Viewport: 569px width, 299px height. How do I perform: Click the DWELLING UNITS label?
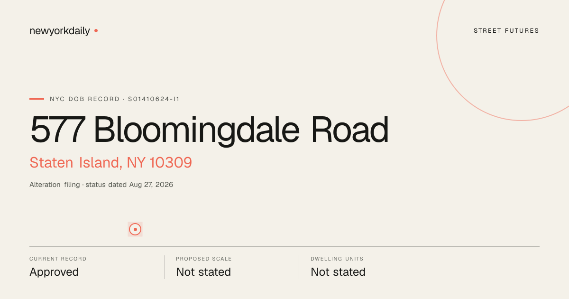pyautogui.click(x=337, y=259)
